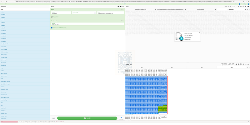The image size is (250, 125).
Task: Show previous output tabs arrow
Action: tap(126, 67)
